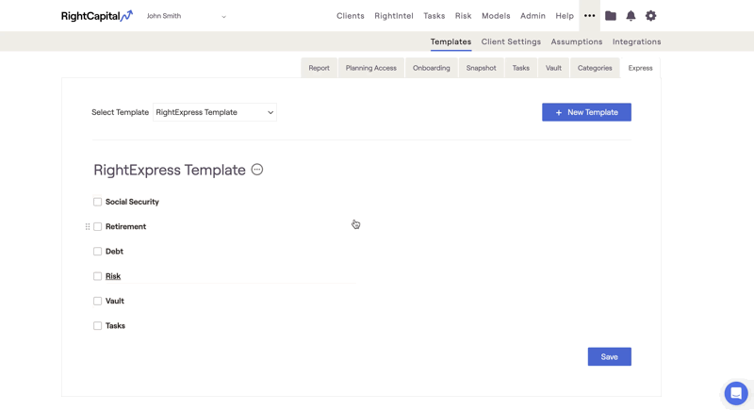This screenshot has width=754, height=410.
Task: Click the RightExpress Template heading
Action: pos(170,170)
